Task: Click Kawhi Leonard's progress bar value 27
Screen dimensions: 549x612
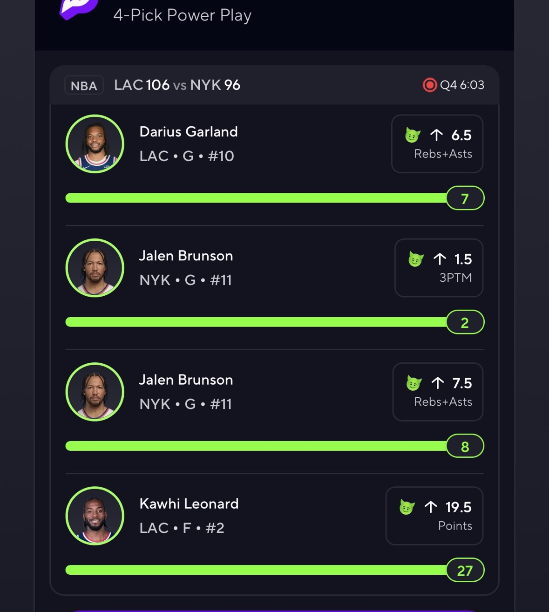Action: pyautogui.click(x=465, y=571)
